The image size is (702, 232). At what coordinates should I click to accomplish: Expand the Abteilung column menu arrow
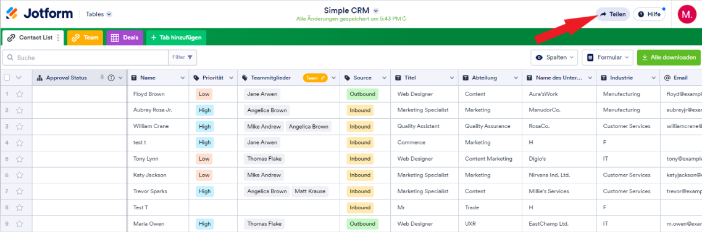(x=516, y=78)
